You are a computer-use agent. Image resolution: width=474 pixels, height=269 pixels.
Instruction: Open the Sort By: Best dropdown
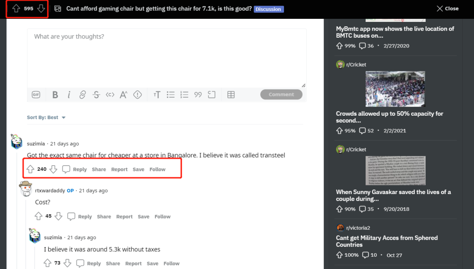[x=46, y=117]
